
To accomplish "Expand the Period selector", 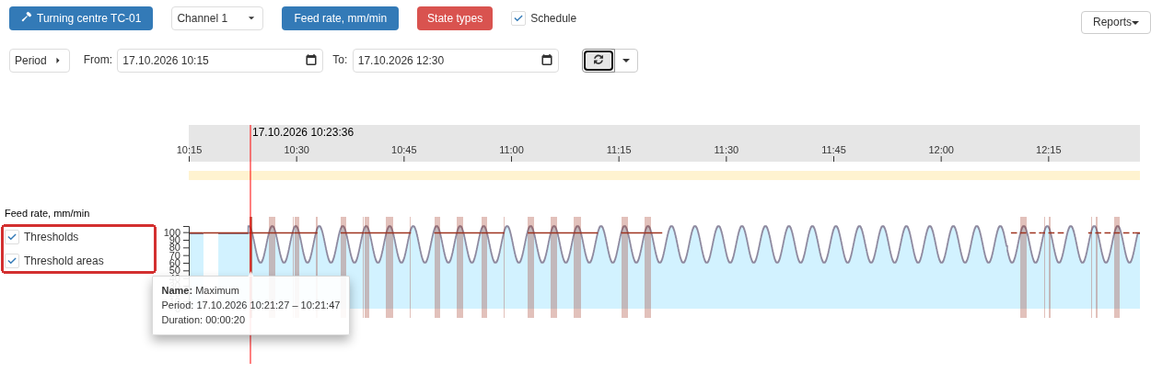I will (40, 61).
